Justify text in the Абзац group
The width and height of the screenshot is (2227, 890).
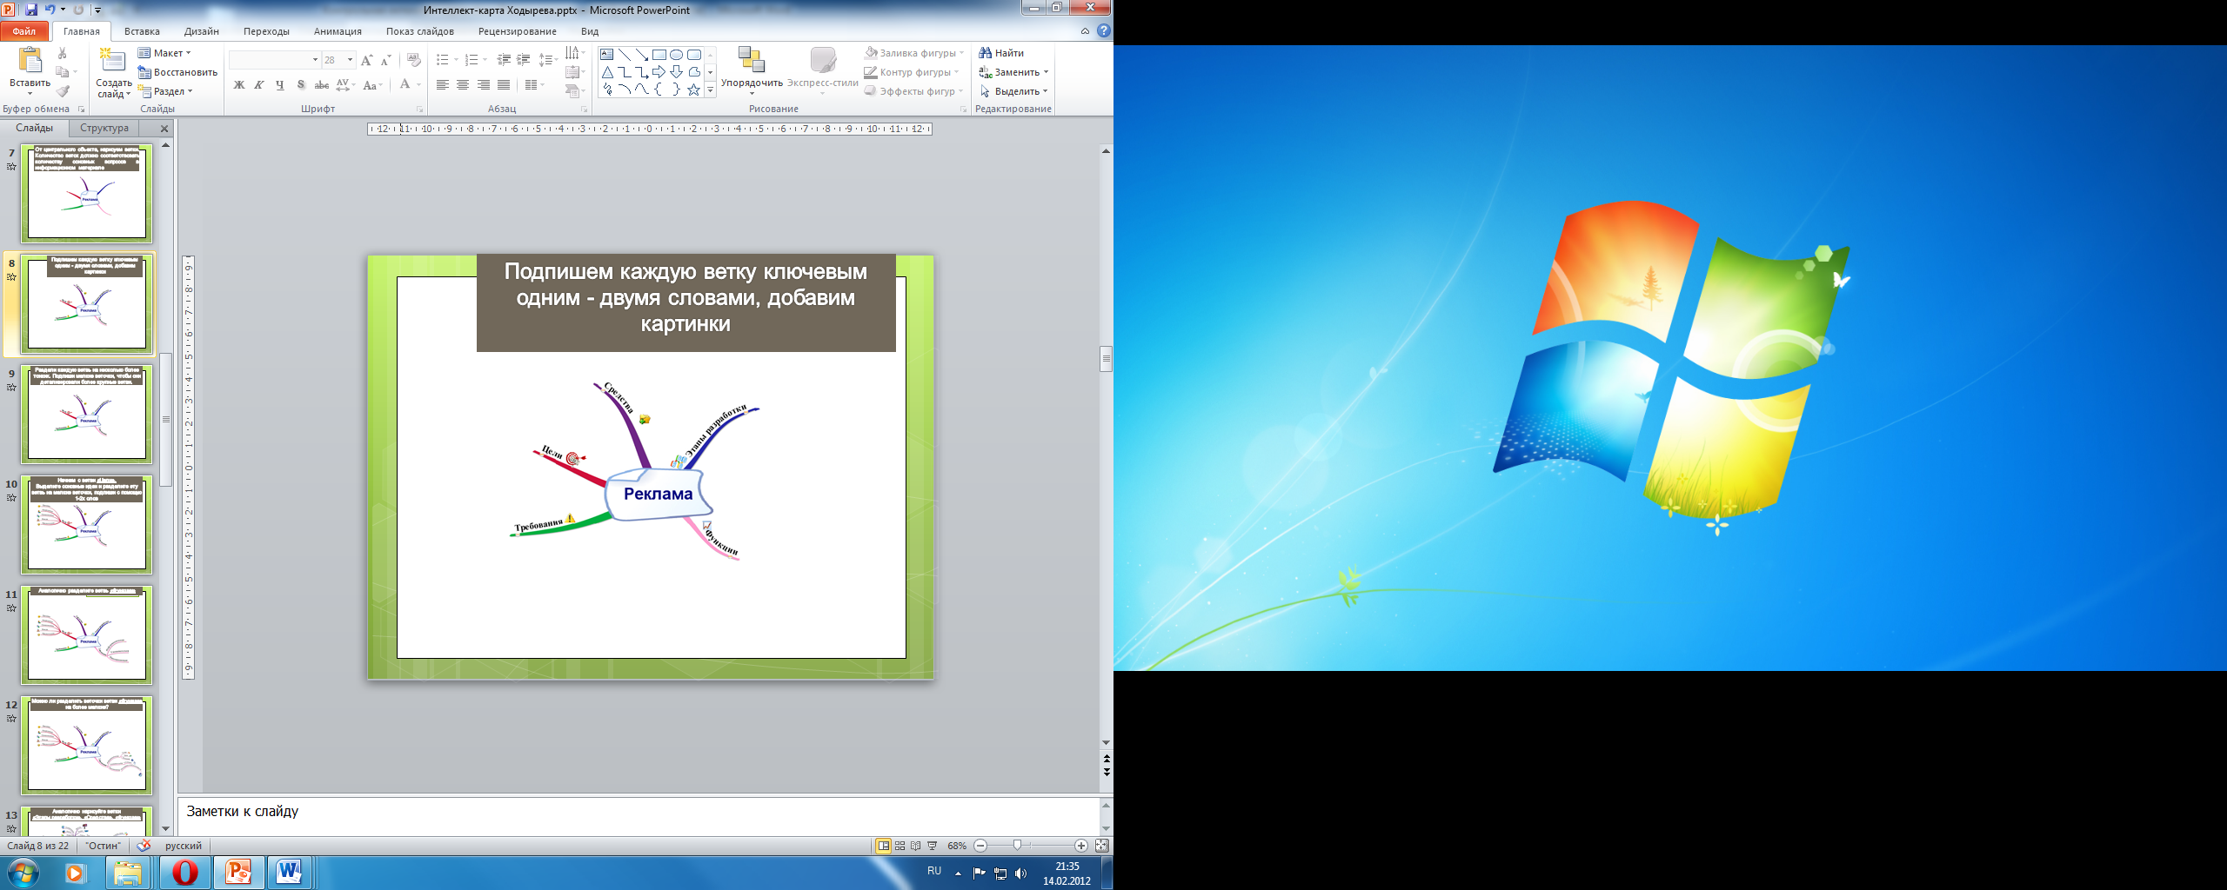click(504, 85)
